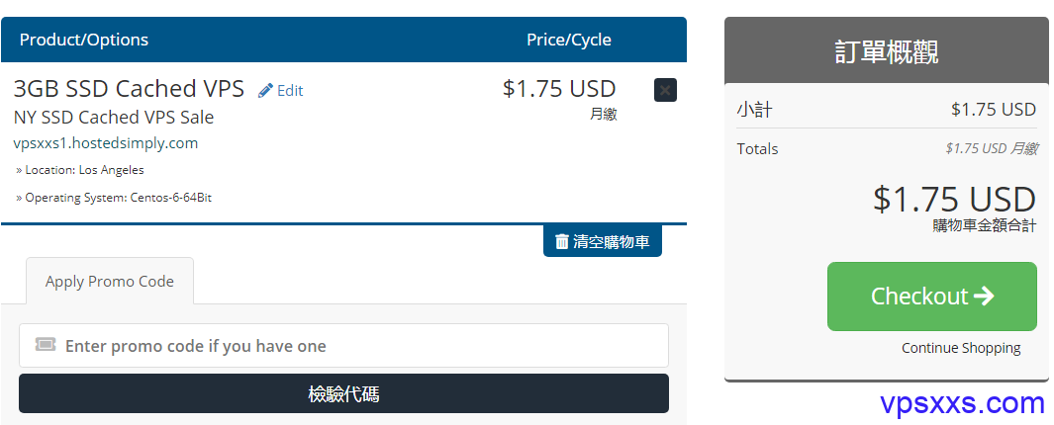
Task: Click the 3GB SSD Cached VPS product title
Action: 129,89
